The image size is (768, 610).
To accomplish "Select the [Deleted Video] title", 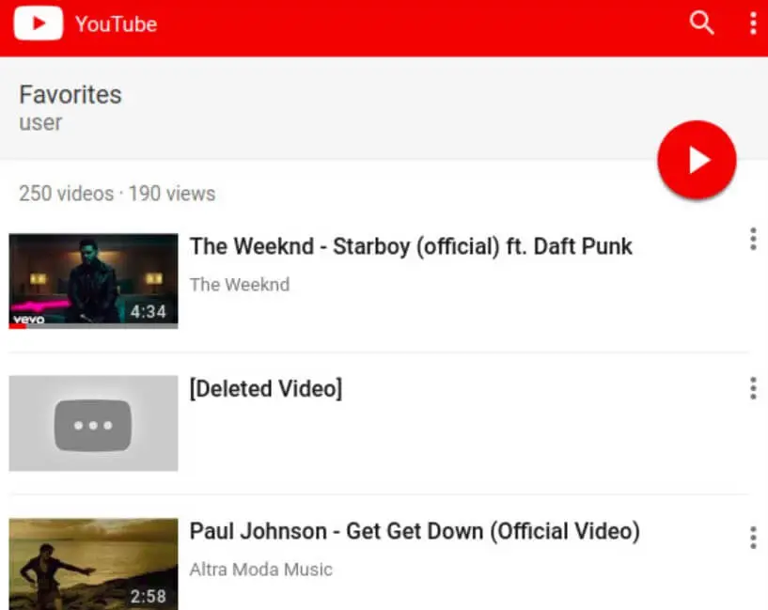I will 266,389.
